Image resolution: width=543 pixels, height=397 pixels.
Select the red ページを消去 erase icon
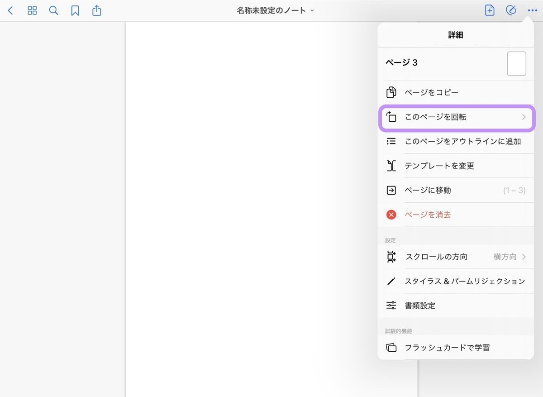pyautogui.click(x=391, y=215)
